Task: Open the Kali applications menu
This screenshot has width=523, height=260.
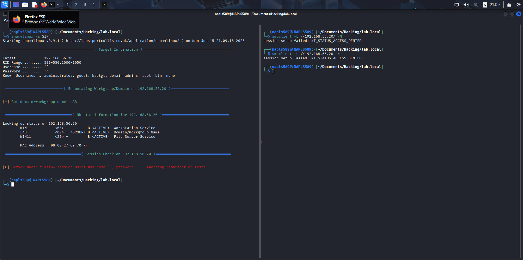Action: [x=5, y=4]
